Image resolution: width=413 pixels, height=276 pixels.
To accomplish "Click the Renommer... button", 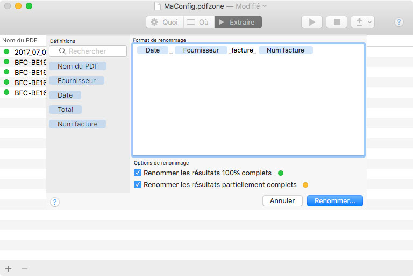I will click(x=334, y=200).
